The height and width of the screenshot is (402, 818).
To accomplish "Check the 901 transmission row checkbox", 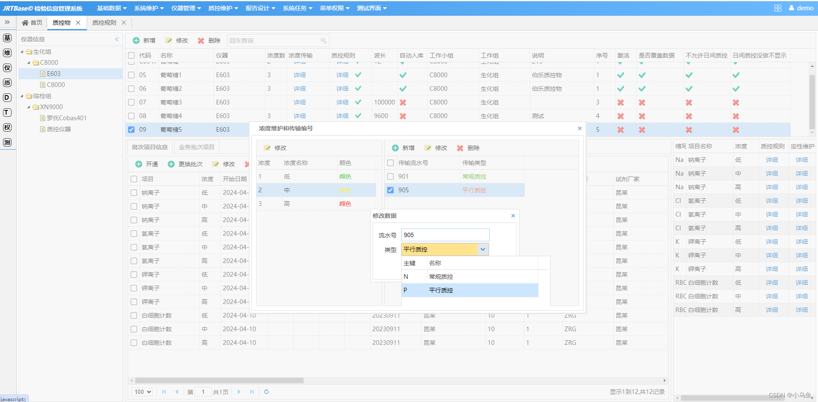I will point(391,176).
